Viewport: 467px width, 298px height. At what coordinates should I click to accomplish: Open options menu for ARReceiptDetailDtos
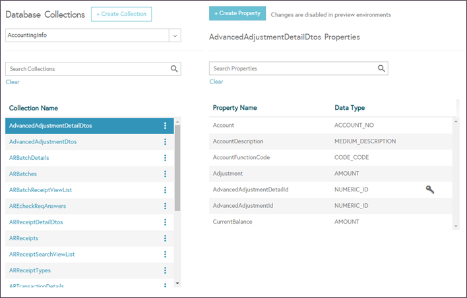click(165, 222)
